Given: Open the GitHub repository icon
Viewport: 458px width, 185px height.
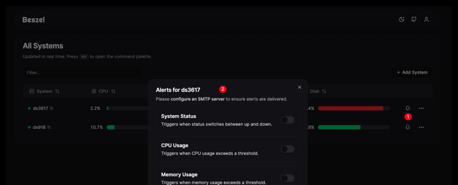Looking at the screenshot, I should coord(414,19).
